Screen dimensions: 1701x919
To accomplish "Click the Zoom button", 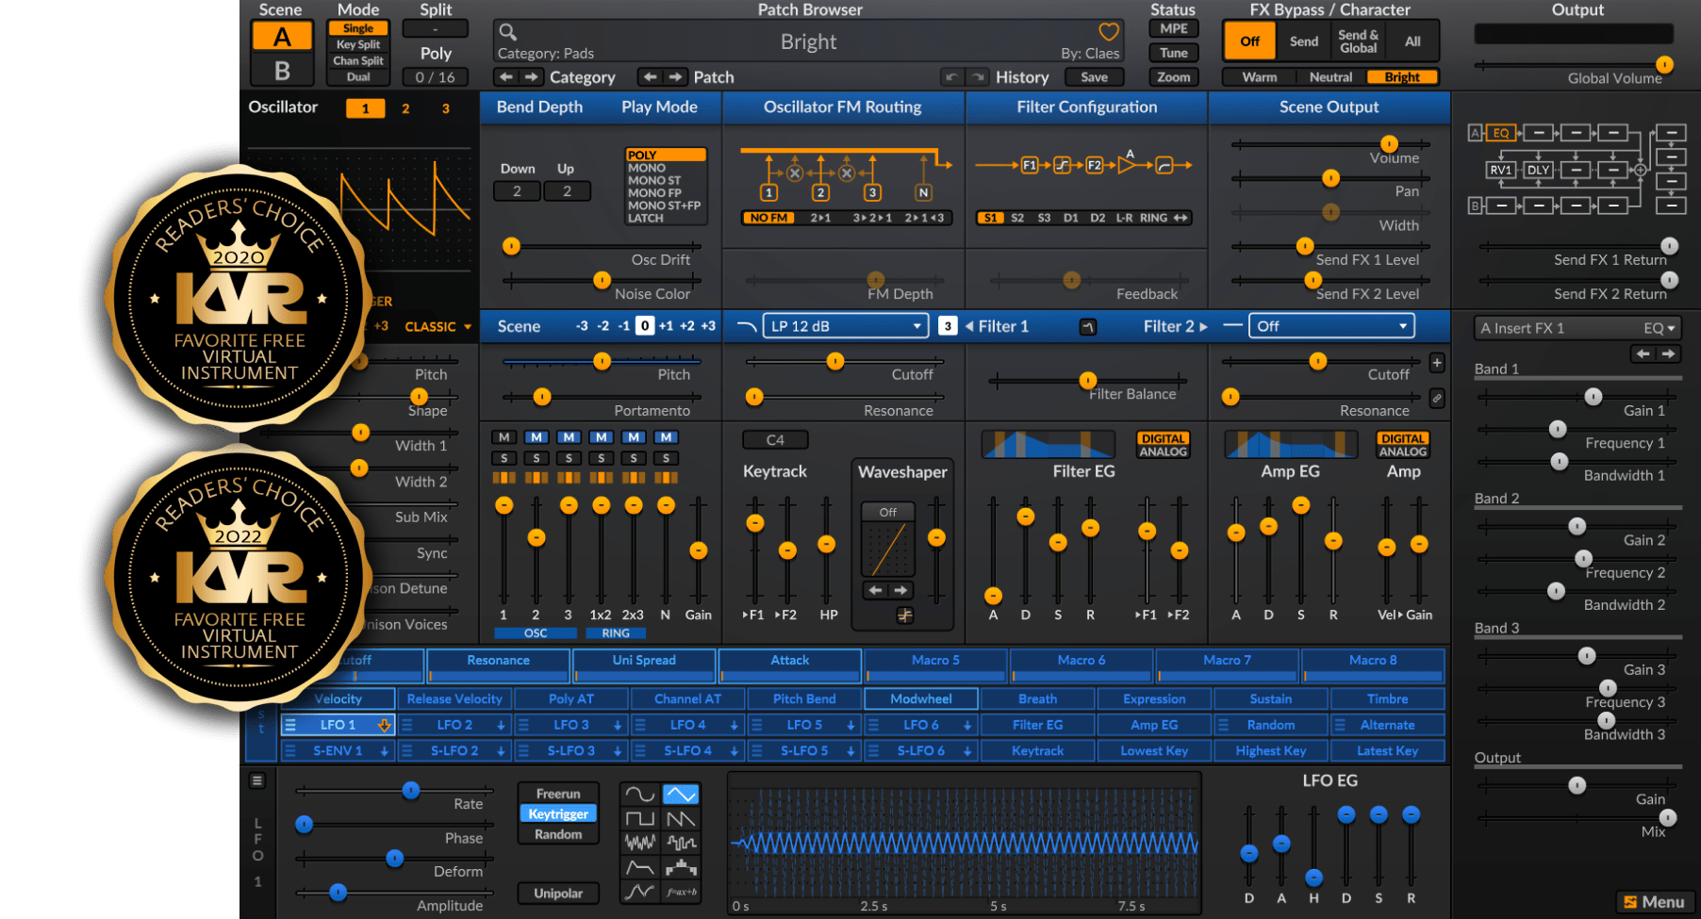I will click(1173, 77).
